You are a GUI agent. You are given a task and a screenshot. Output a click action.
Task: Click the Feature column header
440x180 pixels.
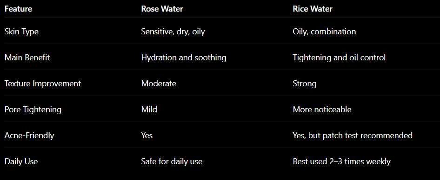18,9
